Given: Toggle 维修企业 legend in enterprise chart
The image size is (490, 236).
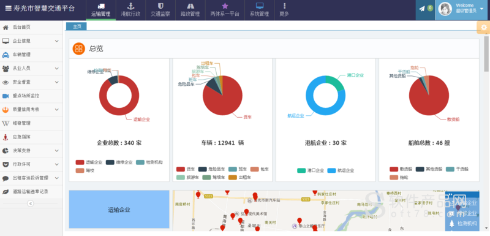Looking at the screenshot, I should pyautogui.click(x=119, y=162).
